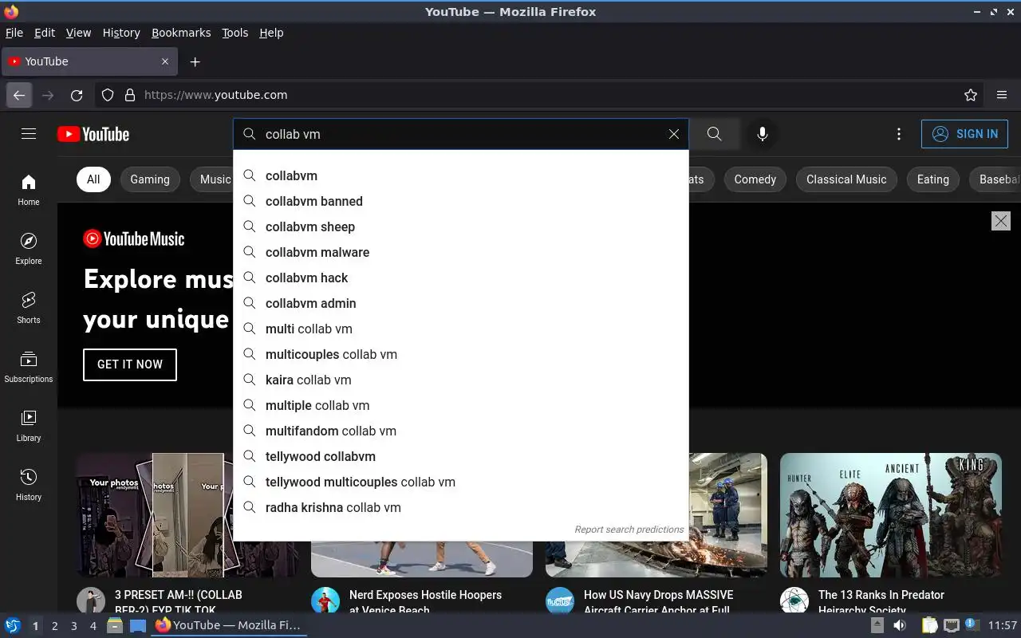Click the YouTube logo

(93, 134)
